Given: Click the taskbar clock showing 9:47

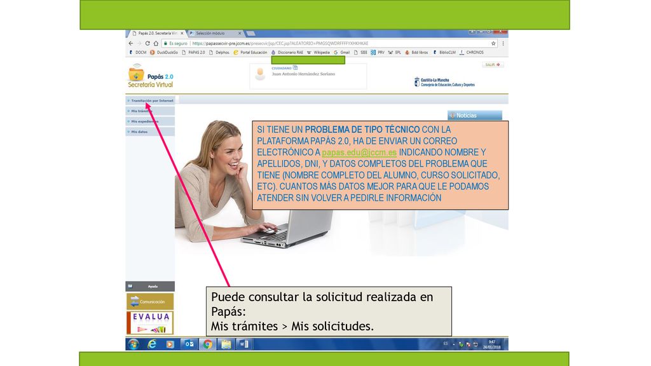Looking at the screenshot, I should pyautogui.click(x=492, y=344).
